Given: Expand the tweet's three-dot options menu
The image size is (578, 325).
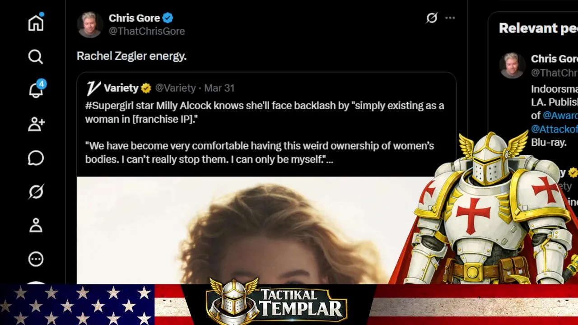Looking at the screenshot, I should 450,18.
